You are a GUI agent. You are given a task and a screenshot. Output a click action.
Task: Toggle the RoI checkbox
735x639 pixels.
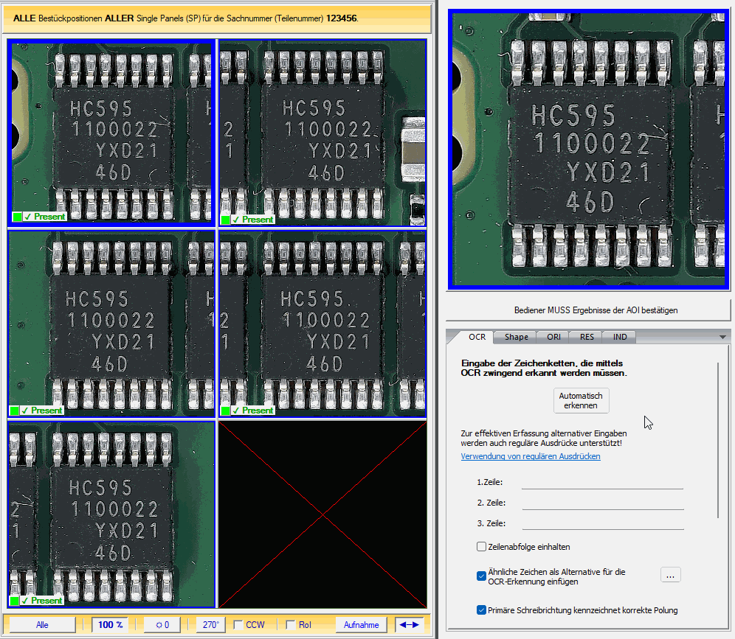tap(291, 625)
